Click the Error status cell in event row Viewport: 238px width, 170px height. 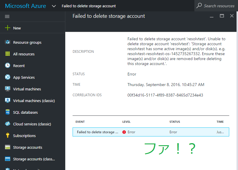coord(173,132)
